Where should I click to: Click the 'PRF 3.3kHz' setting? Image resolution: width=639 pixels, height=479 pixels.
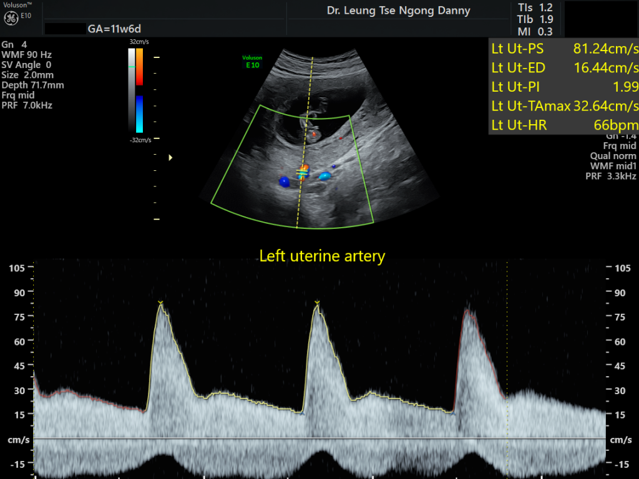[x=611, y=177]
